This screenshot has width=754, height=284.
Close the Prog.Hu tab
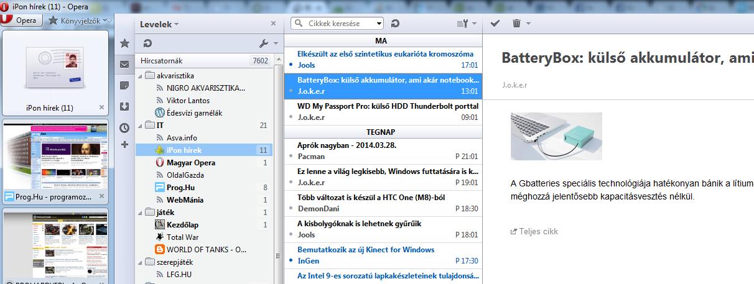click(102, 197)
